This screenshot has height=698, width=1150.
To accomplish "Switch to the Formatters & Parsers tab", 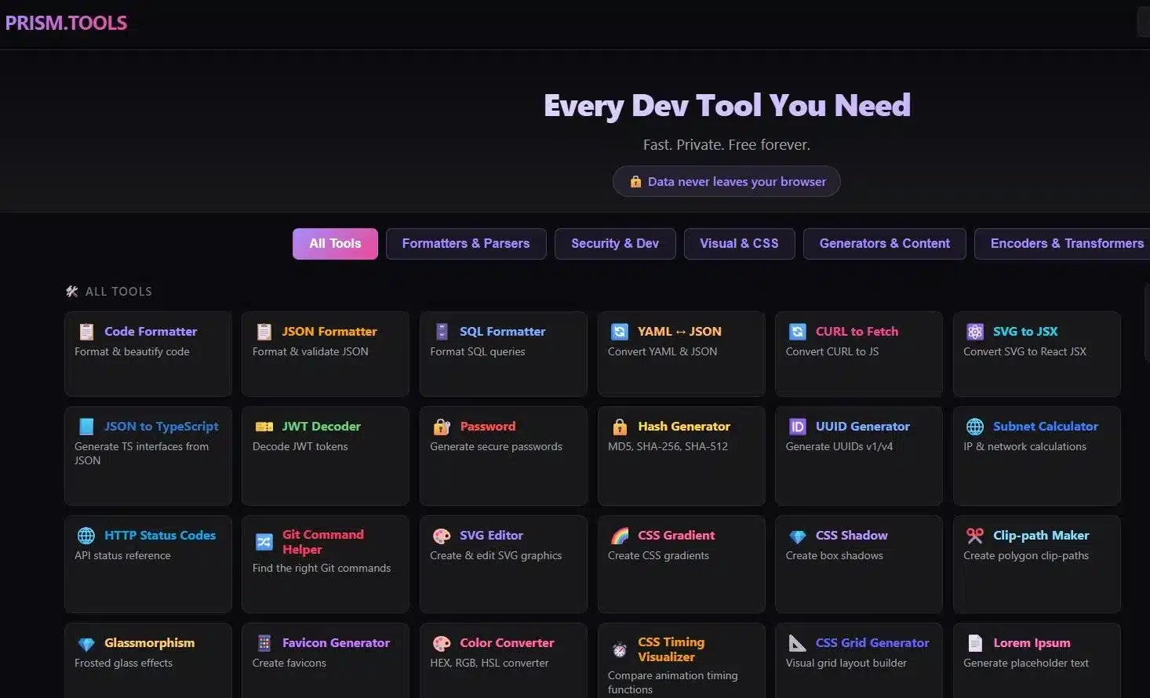I will tap(465, 243).
